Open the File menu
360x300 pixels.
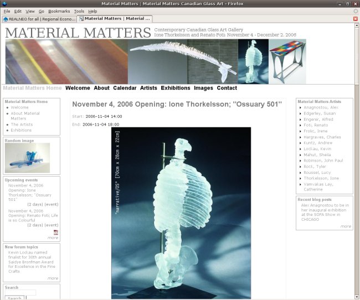[x=7, y=11]
